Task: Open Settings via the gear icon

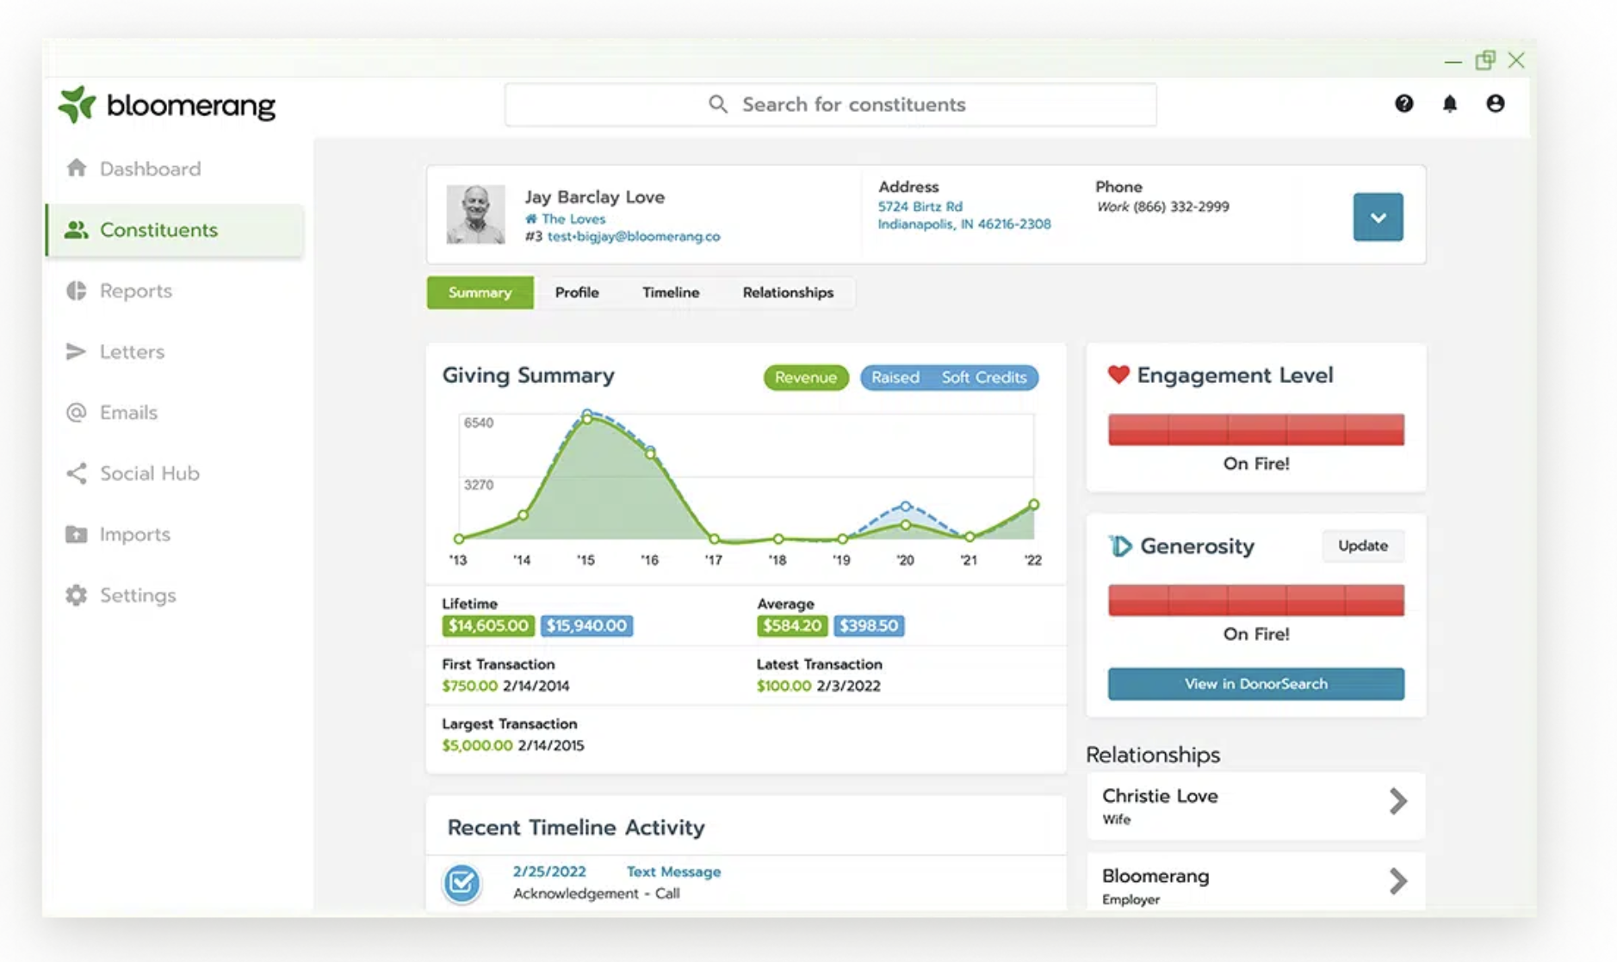Action: pyautogui.click(x=76, y=595)
